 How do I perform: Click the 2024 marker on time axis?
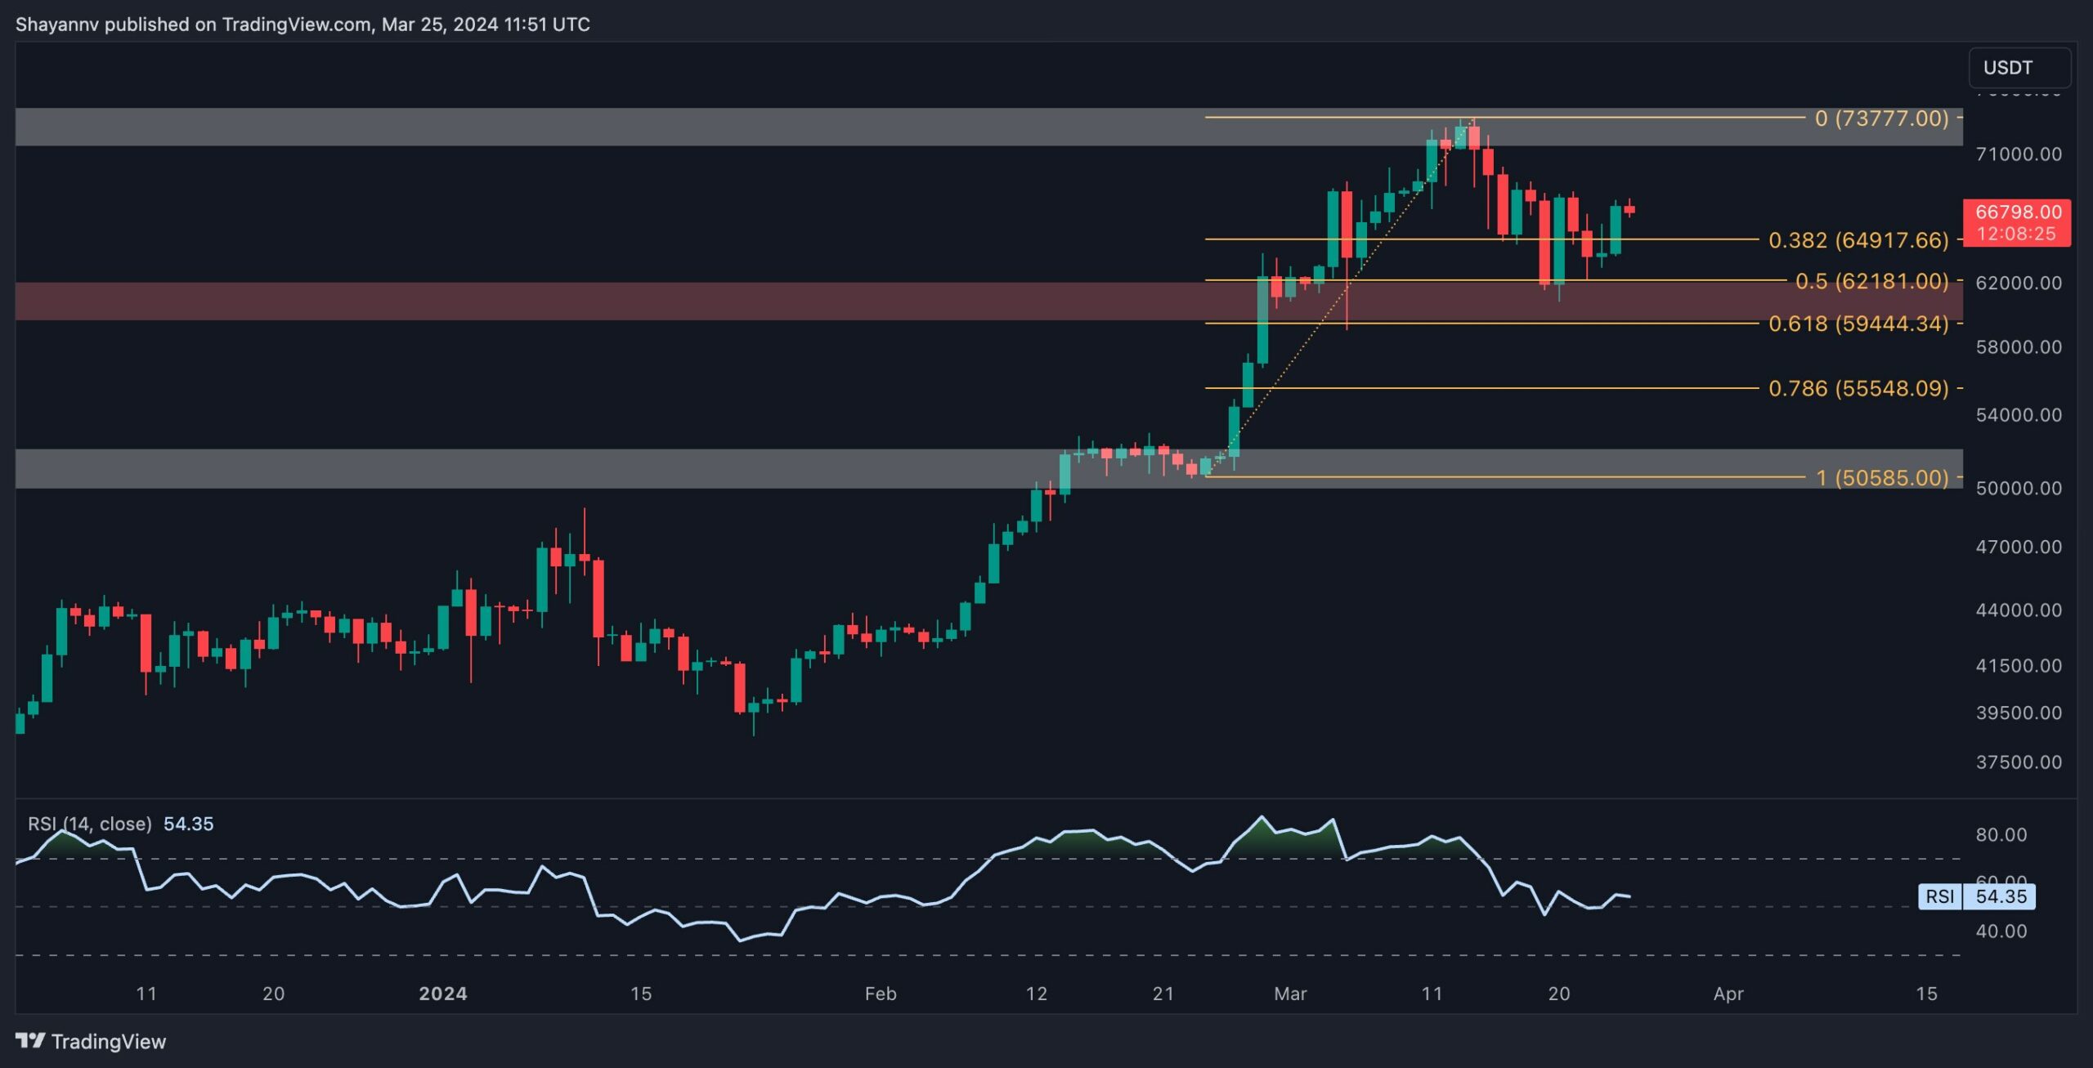point(442,994)
